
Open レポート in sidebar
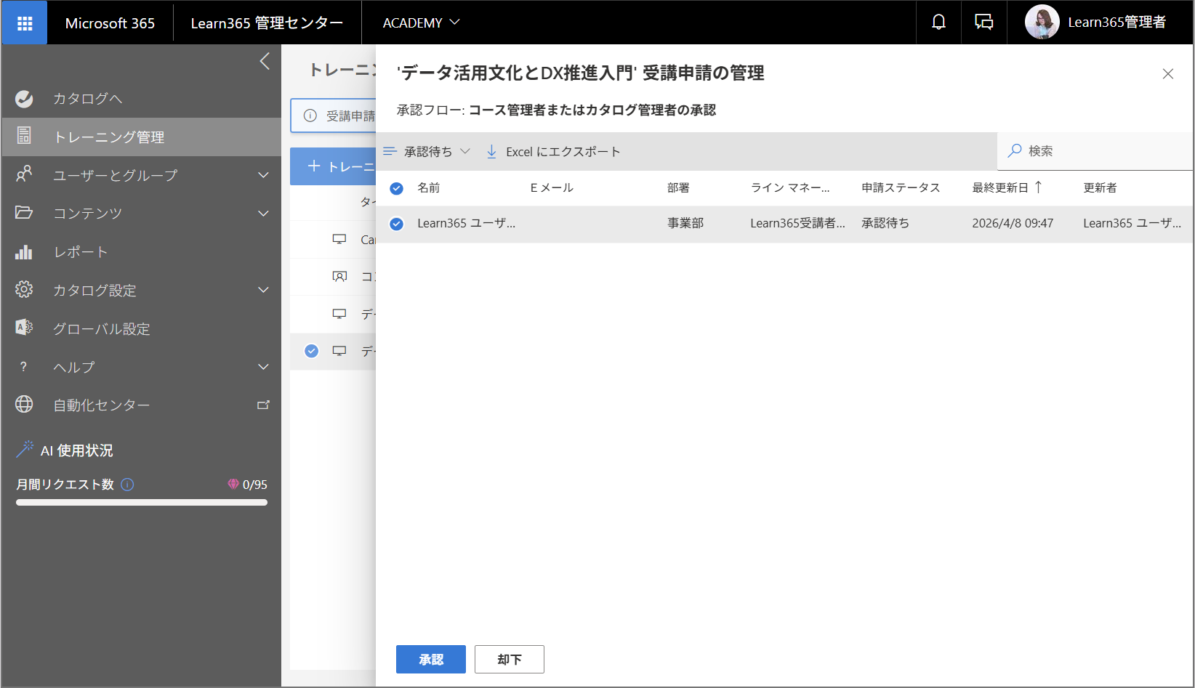click(142, 252)
